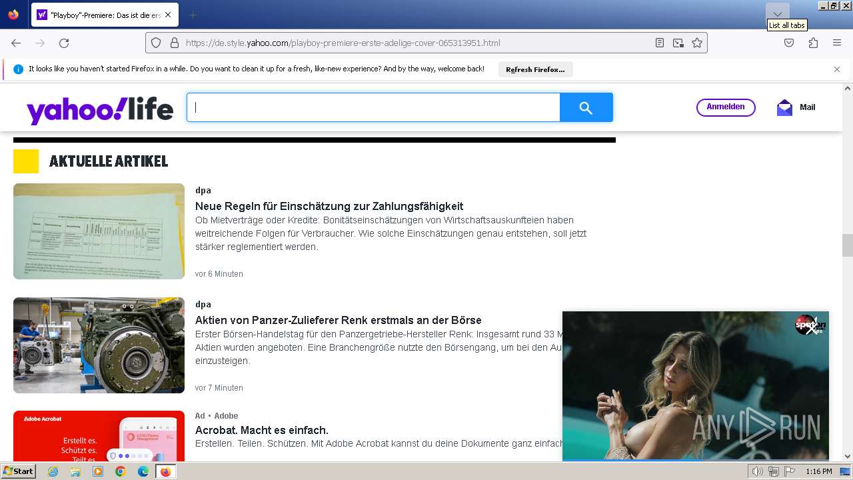Focus the Yahoo search input field
This screenshot has height=480, width=853.
point(373,107)
